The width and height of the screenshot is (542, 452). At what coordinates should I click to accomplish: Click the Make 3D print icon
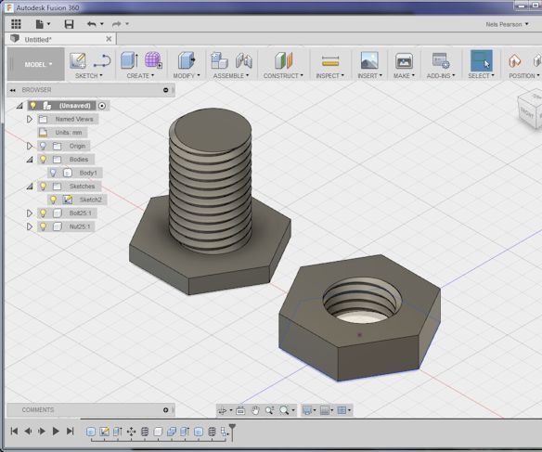click(404, 61)
